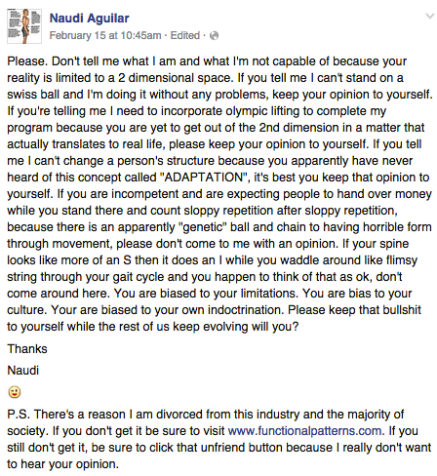
Task: Click the phrase "swiss ball" in the post
Action: [33, 95]
